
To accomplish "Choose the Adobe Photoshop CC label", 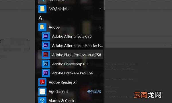I will pyautogui.click(x=70, y=64).
